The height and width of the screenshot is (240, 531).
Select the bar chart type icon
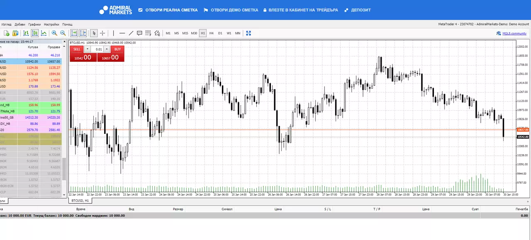tap(26, 33)
